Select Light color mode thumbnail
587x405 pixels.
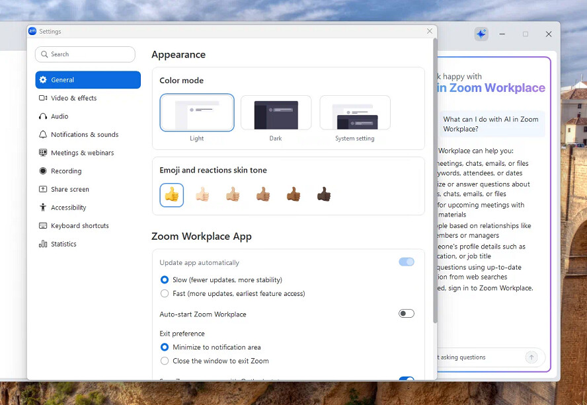[197, 112]
